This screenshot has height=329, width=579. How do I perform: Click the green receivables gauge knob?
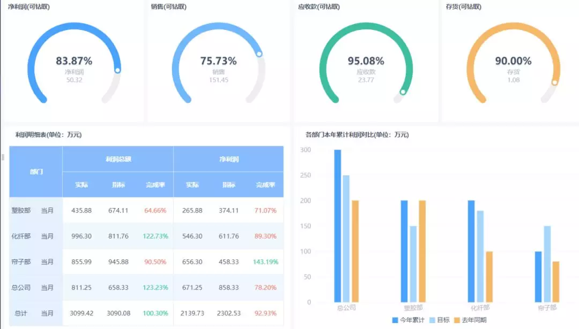click(x=403, y=92)
